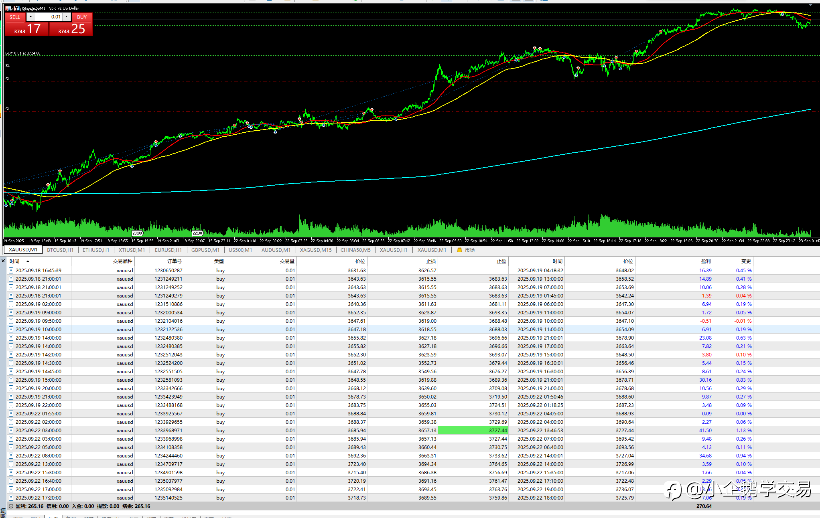
Task: Decrease the lot volume with the down arrow
Action: (30, 17)
